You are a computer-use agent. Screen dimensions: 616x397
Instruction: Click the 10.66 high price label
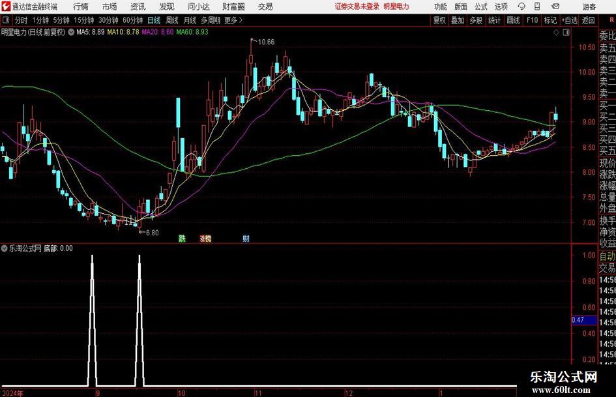pos(266,42)
